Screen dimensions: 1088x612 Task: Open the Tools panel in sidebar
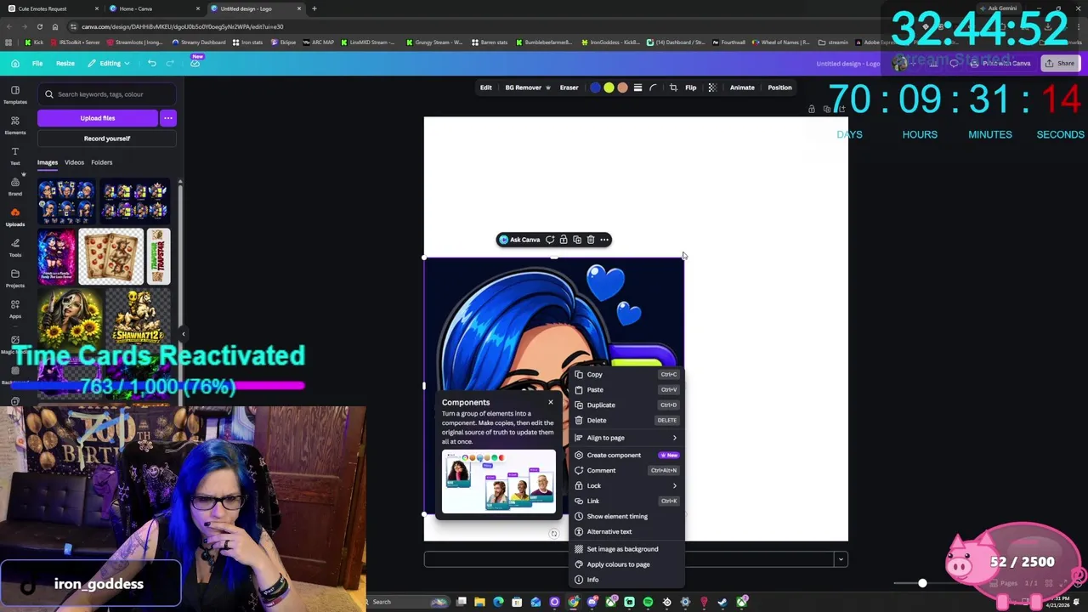[x=14, y=247]
